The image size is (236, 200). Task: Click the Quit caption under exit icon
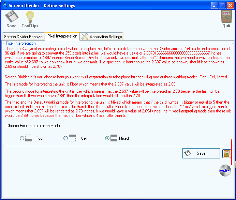(226, 26)
